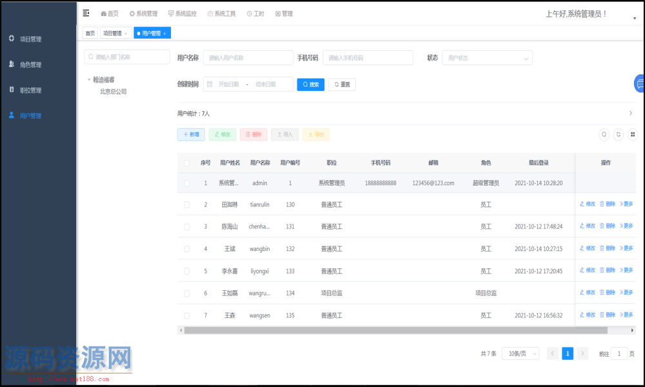The image size is (645, 387).
Task: Open 更多 for user 王如磊
Action: click(x=626, y=292)
